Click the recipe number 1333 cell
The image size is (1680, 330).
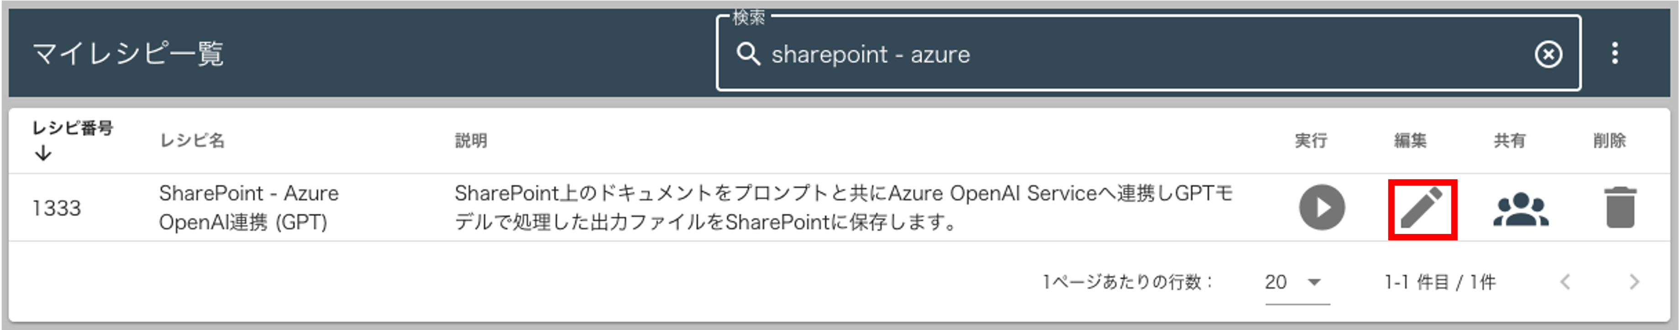click(x=57, y=208)
